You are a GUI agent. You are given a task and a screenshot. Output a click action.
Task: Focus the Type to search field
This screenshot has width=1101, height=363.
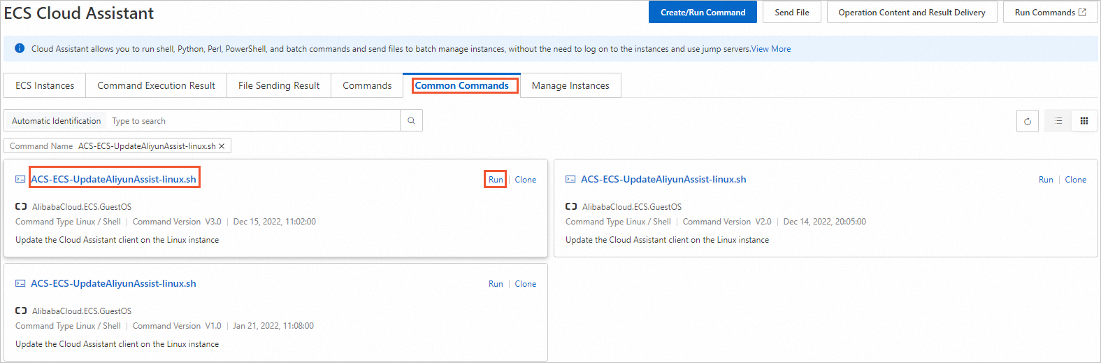[252, 121]
